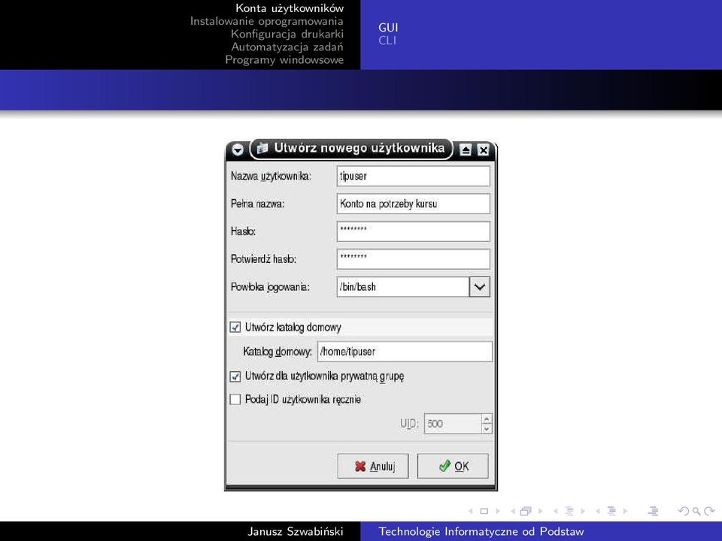Go to Programy windowsowe section
This screenshot has height=541, width=722.
284,60
